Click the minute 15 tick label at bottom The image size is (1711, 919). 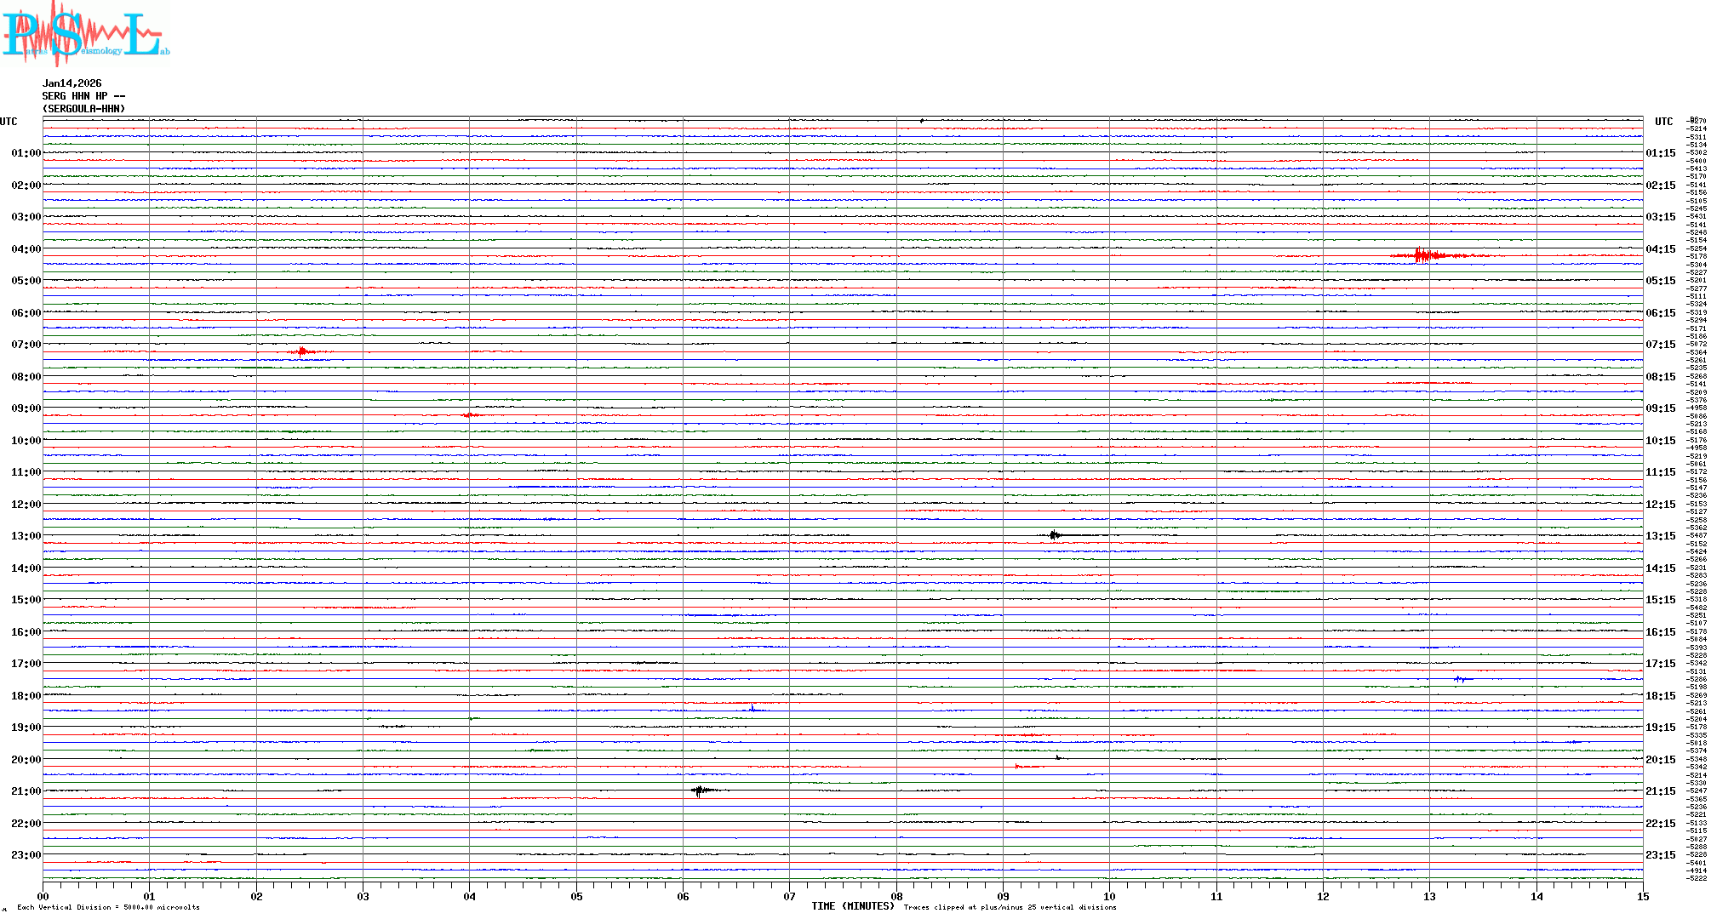1642,896
